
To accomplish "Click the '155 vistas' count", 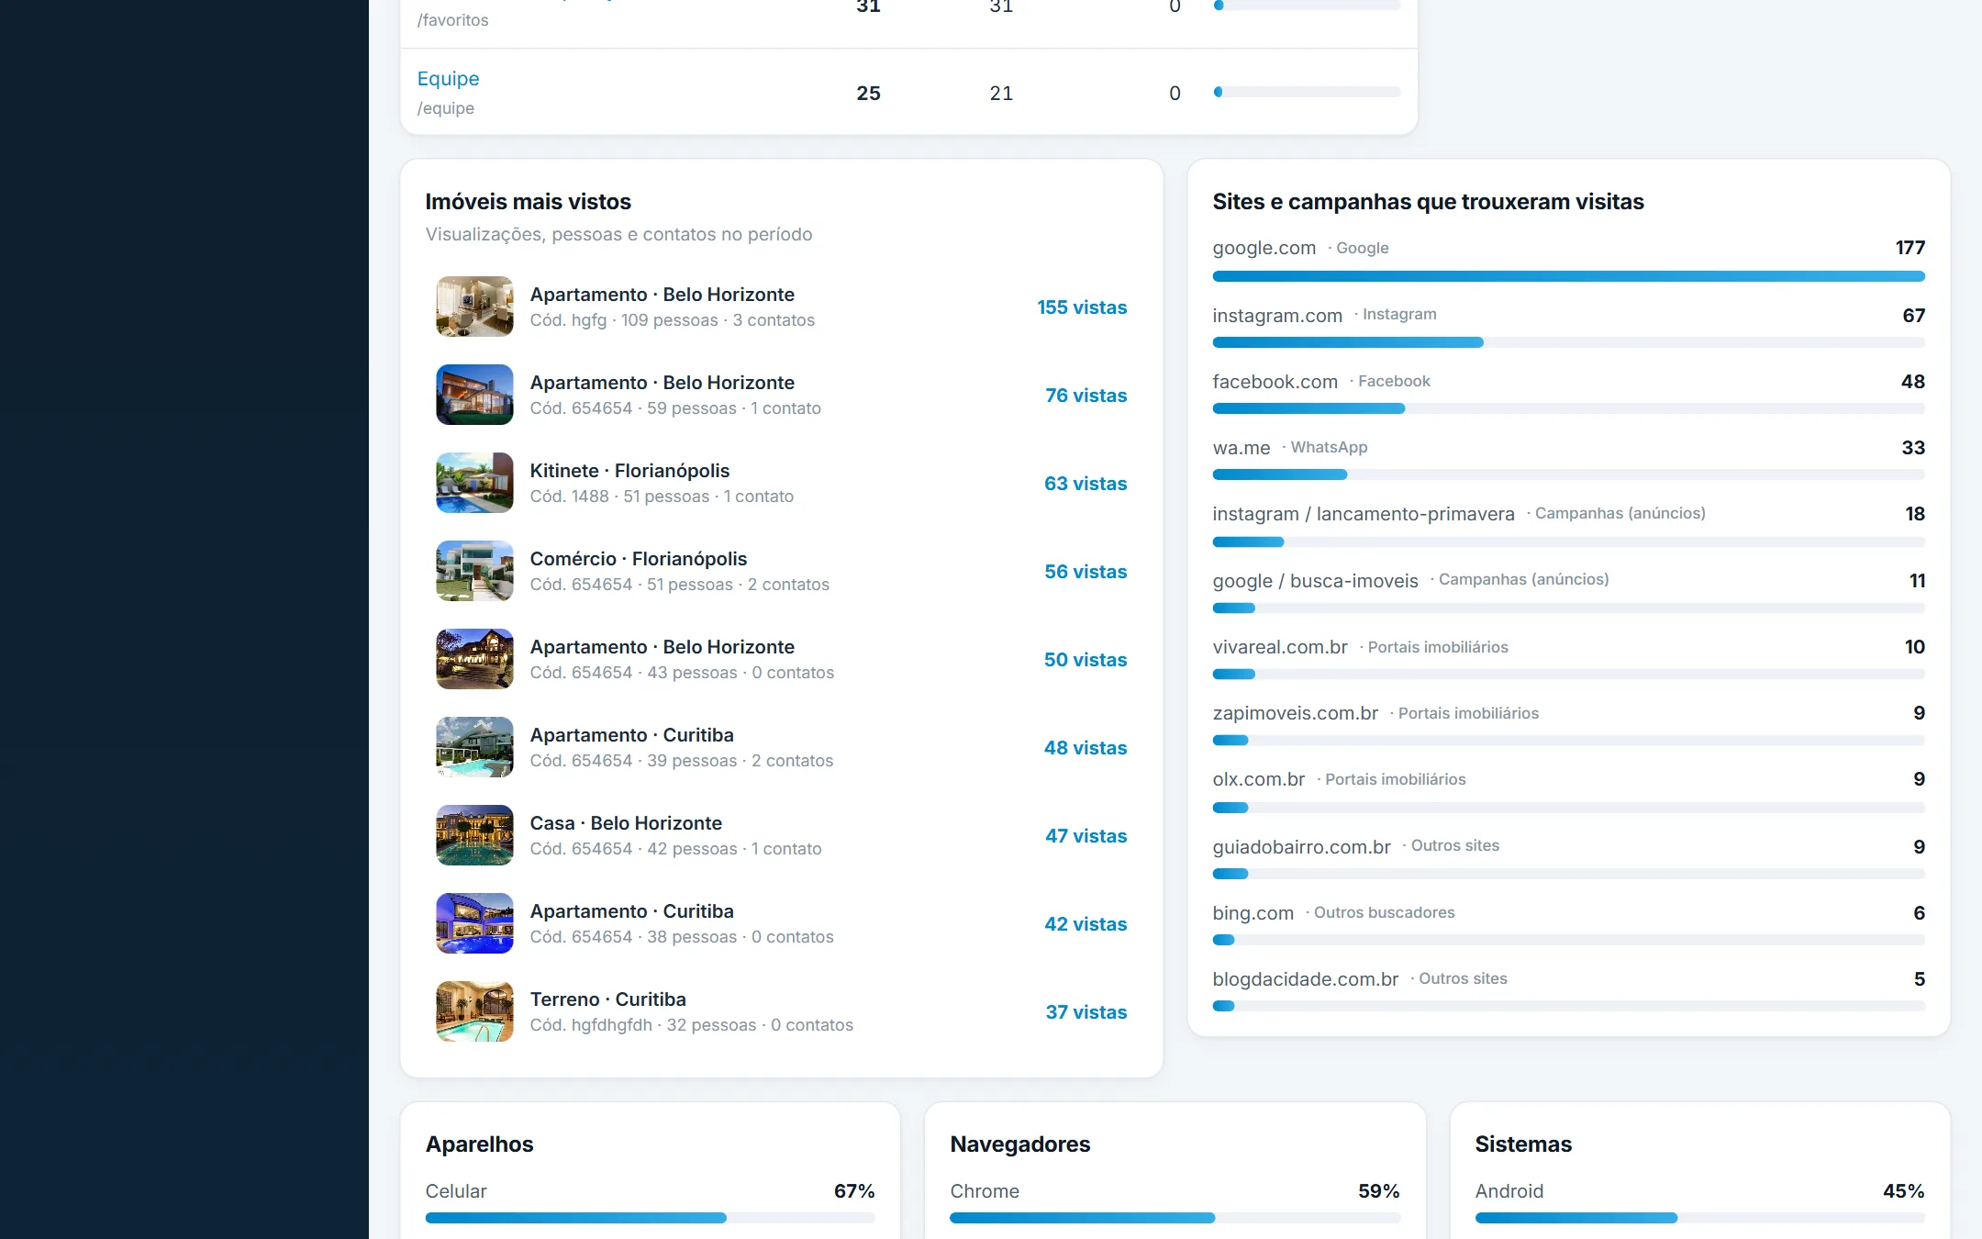I will coord(1082,307).
